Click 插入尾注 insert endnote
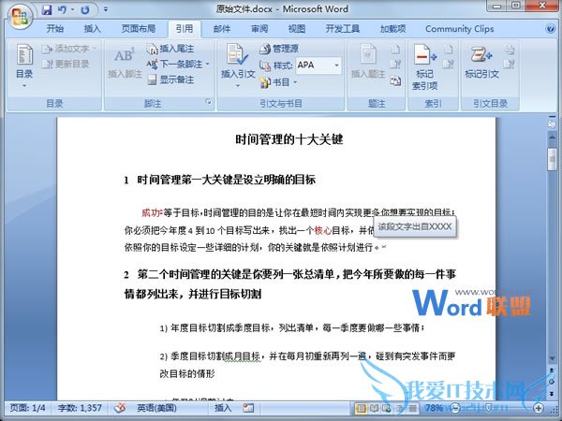This screenshot has width=562, height=421. pyautogui.click(x=170, y=49)
